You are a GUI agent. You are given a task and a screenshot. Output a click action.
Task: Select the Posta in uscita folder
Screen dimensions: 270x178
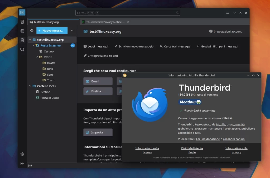[50, 98]
